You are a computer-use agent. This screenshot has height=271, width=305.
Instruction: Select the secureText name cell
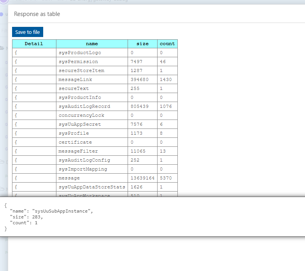pos(92,88)
